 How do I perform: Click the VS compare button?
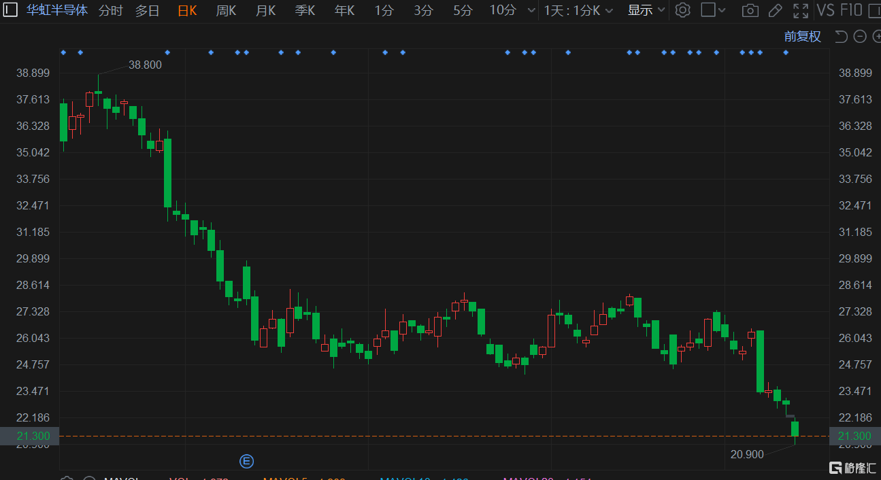pyautogui.click(x=825, y=10)
